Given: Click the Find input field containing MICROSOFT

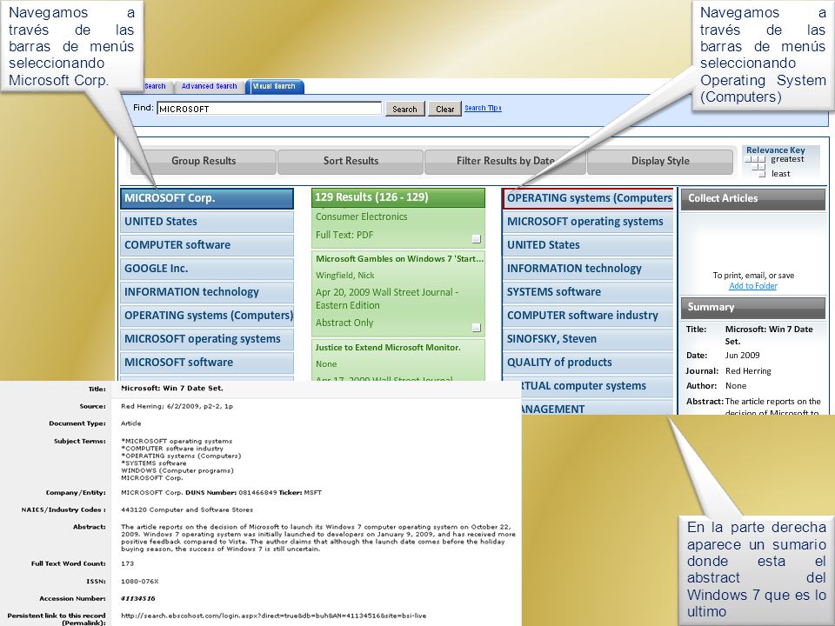Looking at the screenshot, I should tap(269, 109).
